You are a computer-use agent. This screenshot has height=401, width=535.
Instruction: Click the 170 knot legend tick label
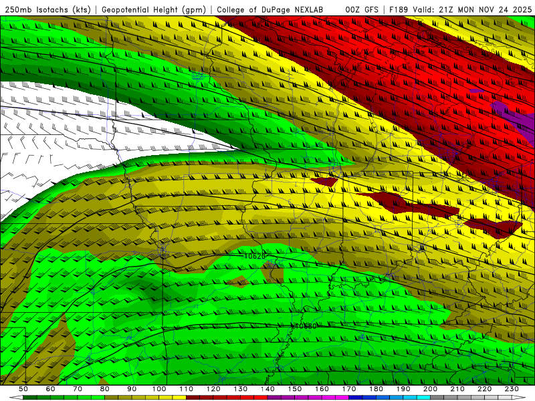pyautogui.click(x=348, y=389)
